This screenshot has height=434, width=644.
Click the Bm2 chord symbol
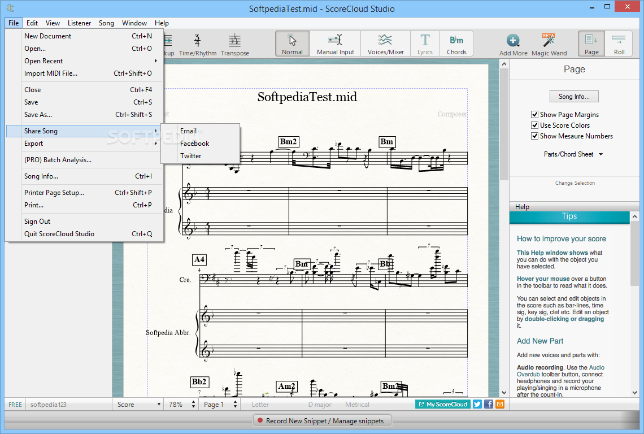[288, 142]
